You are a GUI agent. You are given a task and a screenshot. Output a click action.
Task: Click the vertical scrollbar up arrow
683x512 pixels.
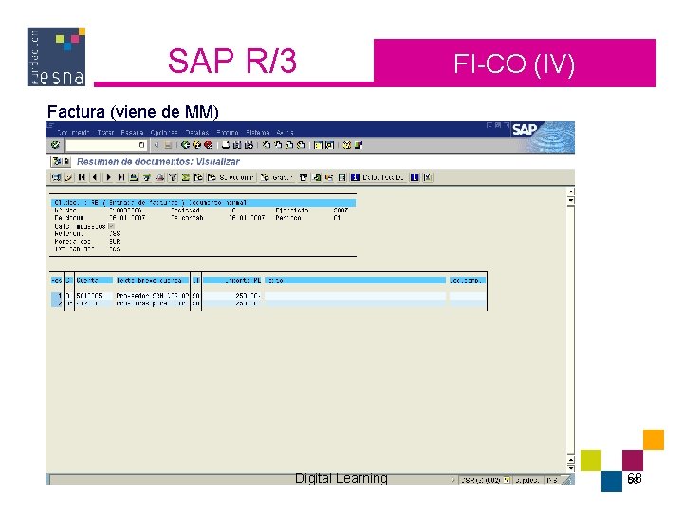pos(571,192)
